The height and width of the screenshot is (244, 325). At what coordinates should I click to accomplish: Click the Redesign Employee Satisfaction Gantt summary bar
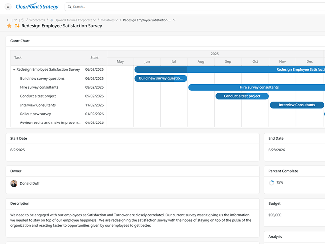click(x=230, y=69)
